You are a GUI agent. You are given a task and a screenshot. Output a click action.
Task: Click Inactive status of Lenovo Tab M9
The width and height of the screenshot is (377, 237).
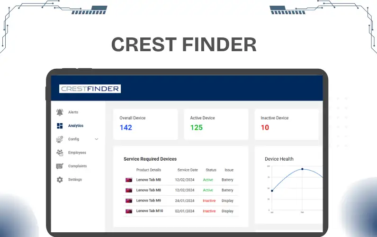click(209, 201)
